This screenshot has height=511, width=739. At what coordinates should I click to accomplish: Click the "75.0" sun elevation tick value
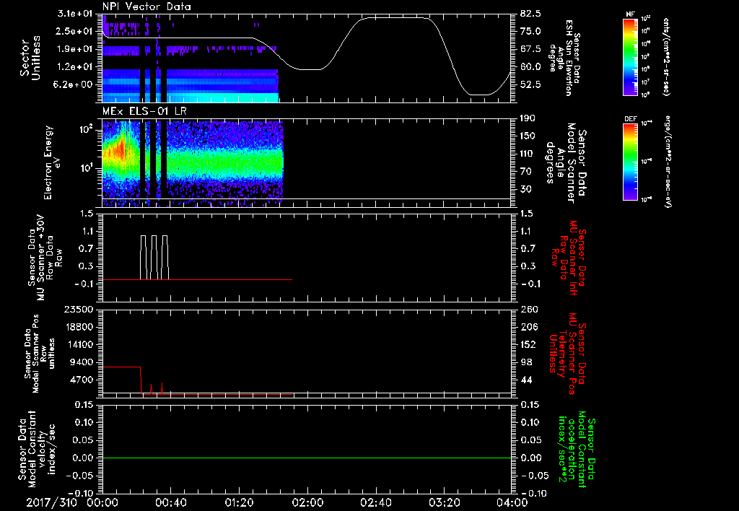pyautogui.click(x=530, y=31)
